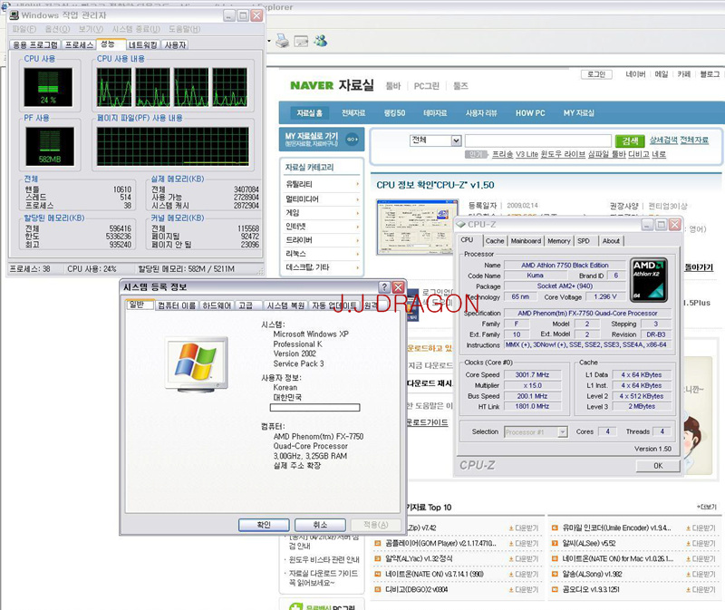The width and height of the screenshot is (725, 610).
Task: Click 더보기 link above Top 10 list
Action: [x=707, y=507]
